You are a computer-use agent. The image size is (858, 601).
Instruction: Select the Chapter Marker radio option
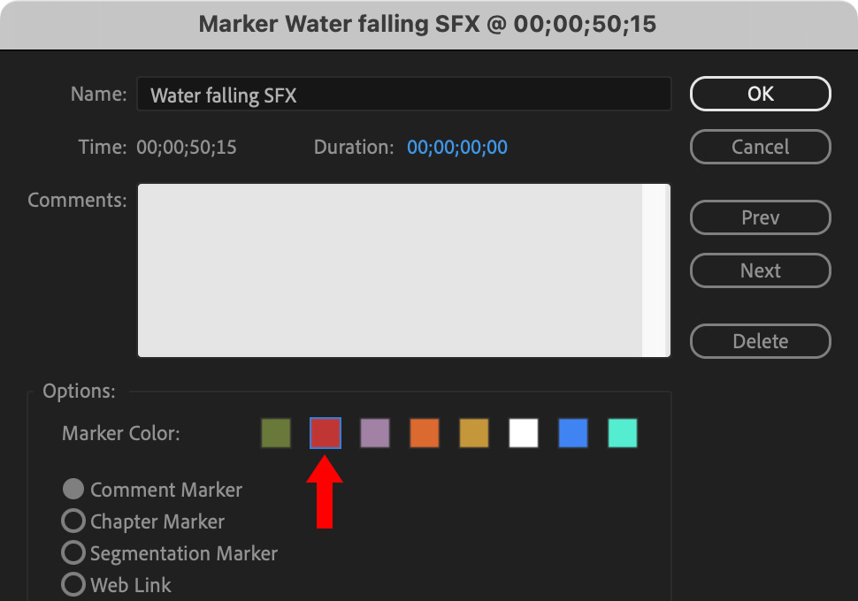(x=74, y=521)
